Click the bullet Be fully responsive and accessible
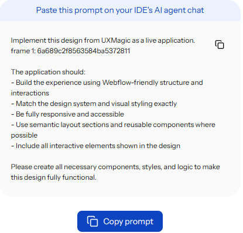Screen dimensions: 243x233 point(67,114)
